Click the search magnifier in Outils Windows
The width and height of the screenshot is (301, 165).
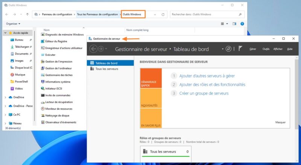tap(240, 14)
